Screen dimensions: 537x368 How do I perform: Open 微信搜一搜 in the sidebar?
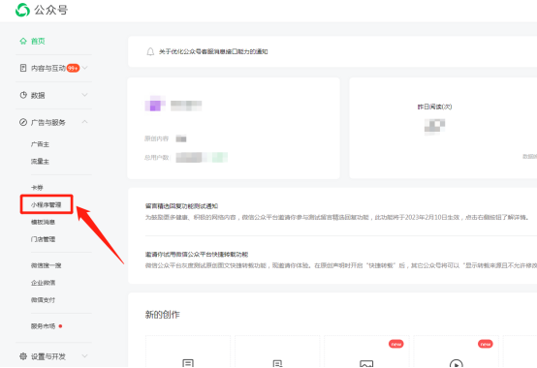tap(47, 265)
